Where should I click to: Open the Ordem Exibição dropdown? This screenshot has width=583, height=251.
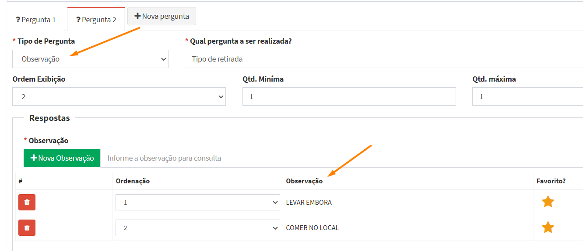pyautogui.click(x=119, y=96)
